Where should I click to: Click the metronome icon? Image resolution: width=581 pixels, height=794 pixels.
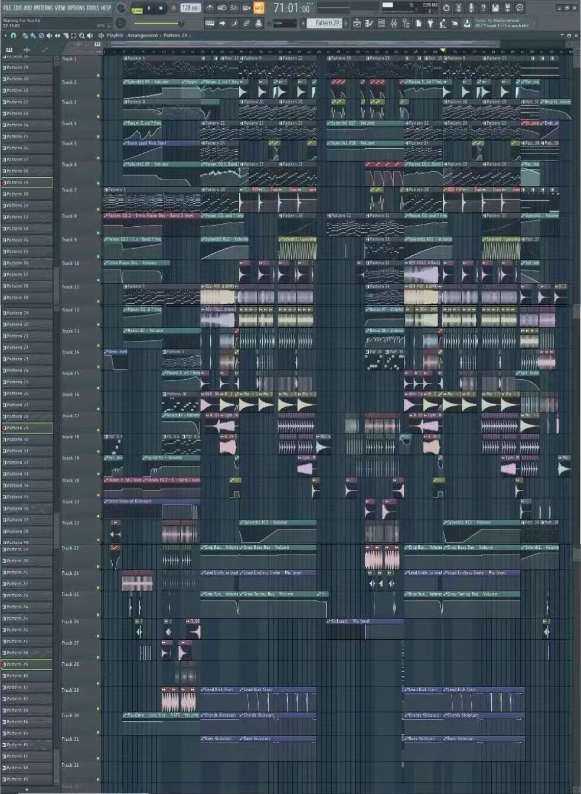click(x=210, y=8)
